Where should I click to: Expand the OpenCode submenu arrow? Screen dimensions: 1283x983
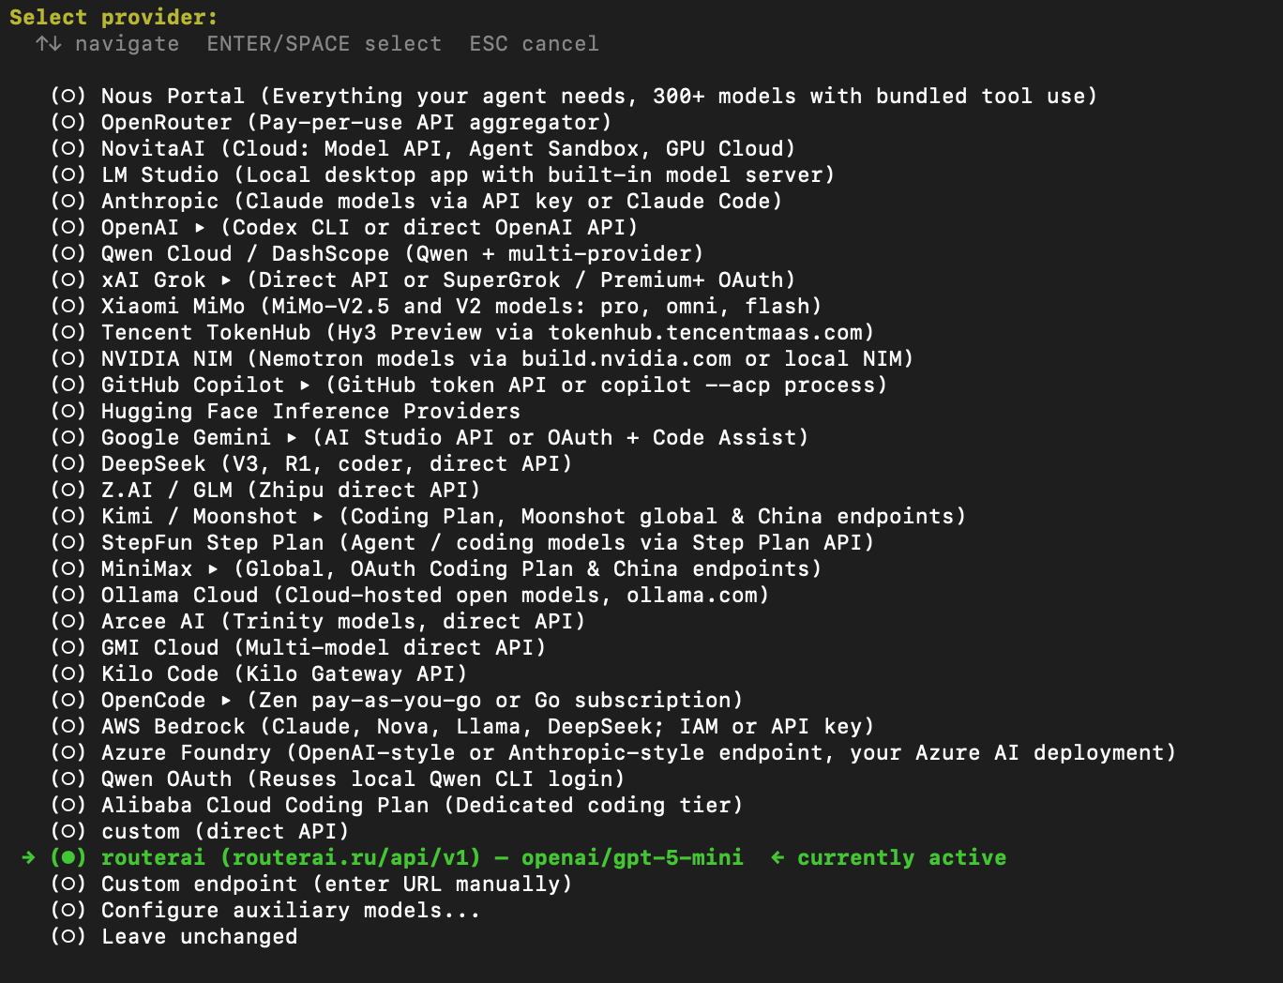pos(226,701)
